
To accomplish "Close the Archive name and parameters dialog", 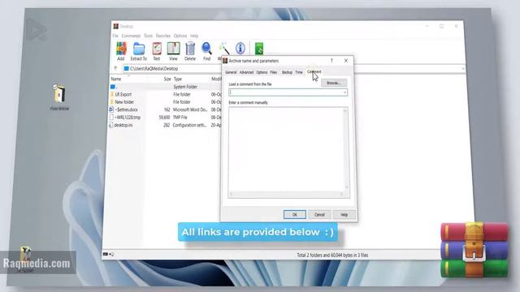I will (346, 61).
